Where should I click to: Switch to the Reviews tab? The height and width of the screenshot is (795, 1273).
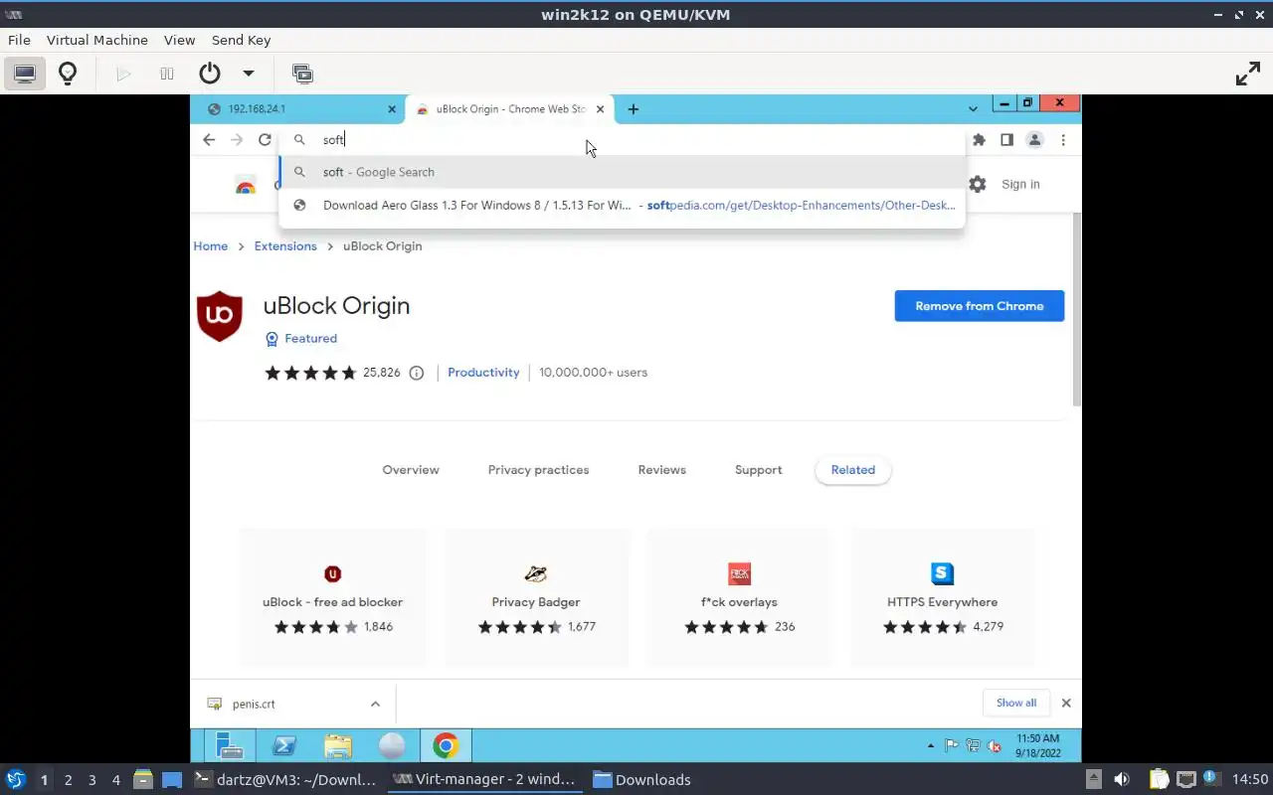pyautogui.click(x=662, y=470)
